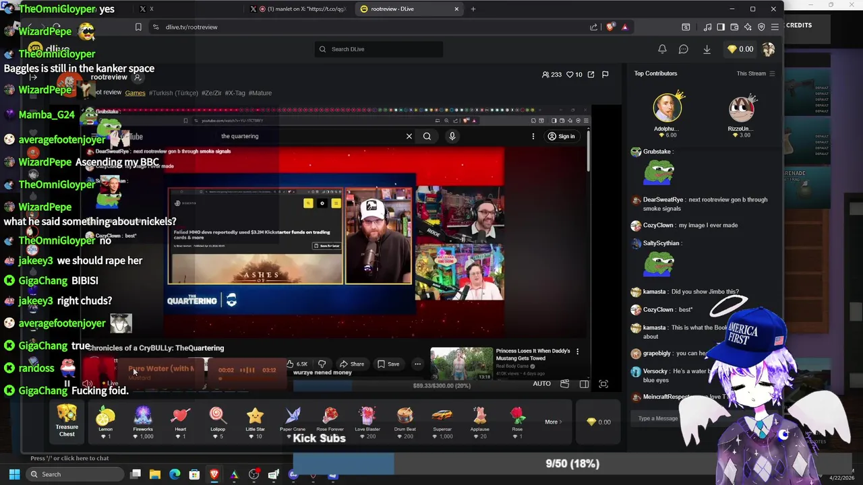Click Share under the streamed YouTube video
863x485 pixels.
351,364
